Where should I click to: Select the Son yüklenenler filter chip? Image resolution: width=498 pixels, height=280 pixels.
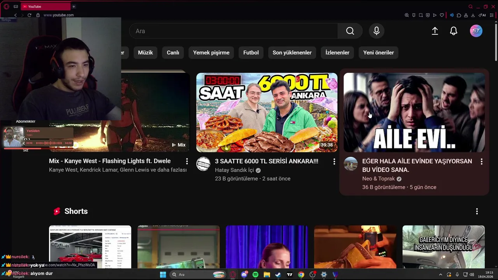(x=292, y=52)
